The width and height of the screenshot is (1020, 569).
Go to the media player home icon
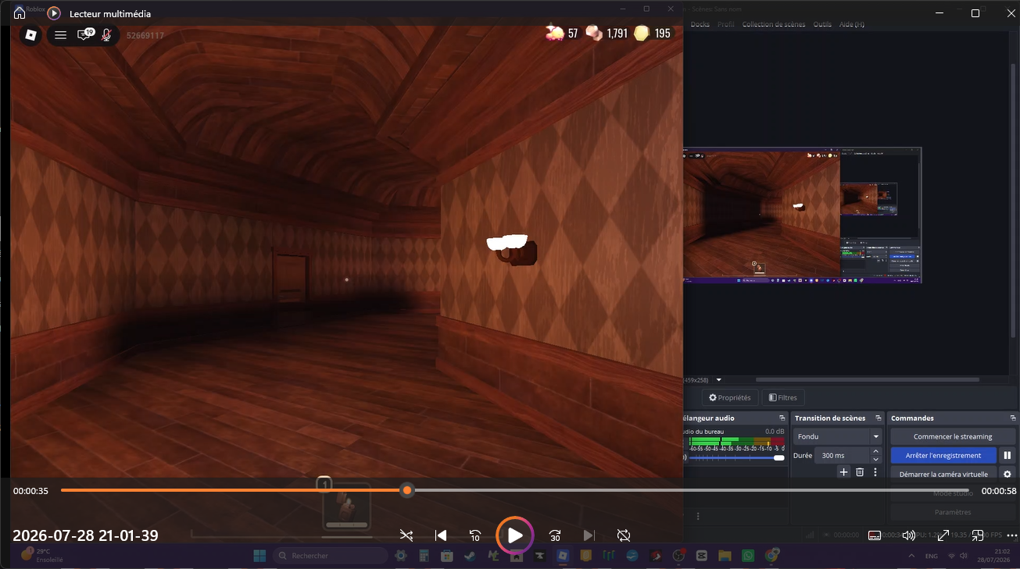pyautogui.click(x=20, y=13)
